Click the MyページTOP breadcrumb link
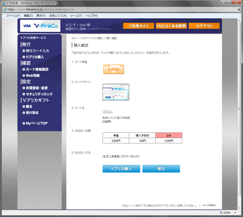The height and width of the screenshot is (217, 243). [x=80, y=38]
